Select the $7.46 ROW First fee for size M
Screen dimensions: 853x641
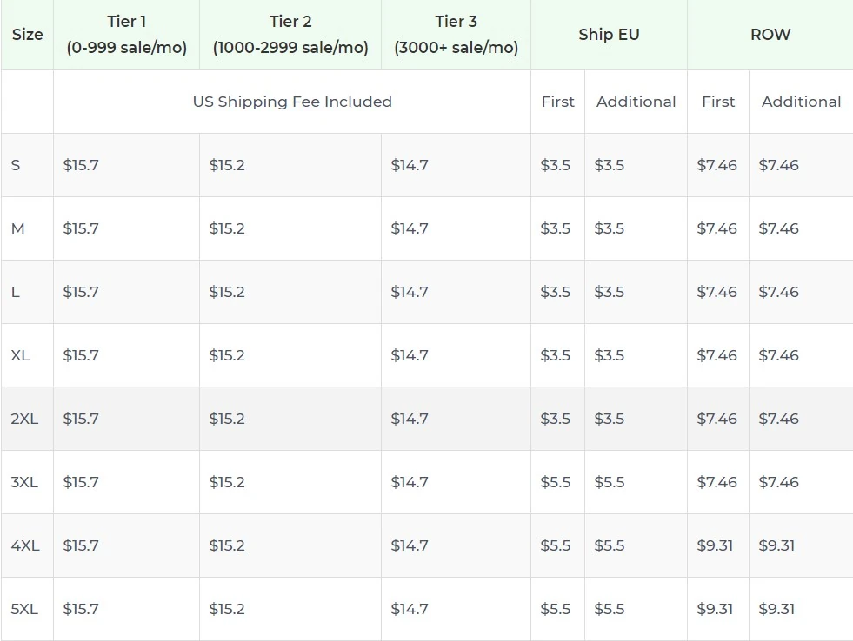(x=716, y=228)
